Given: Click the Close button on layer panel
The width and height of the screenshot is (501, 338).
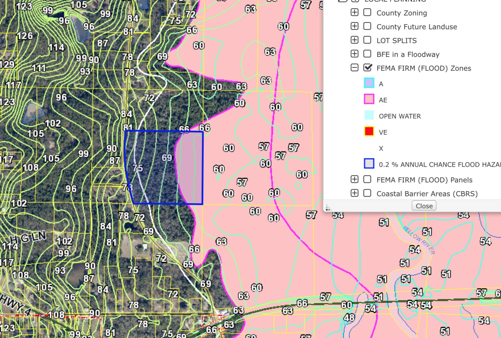Looking at the screenshot, I should [424, 206].
